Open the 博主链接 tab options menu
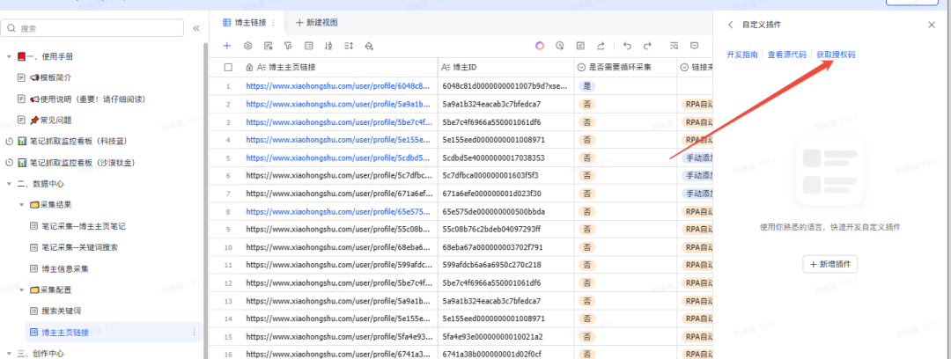951x359 pixels. click(274, 23)
